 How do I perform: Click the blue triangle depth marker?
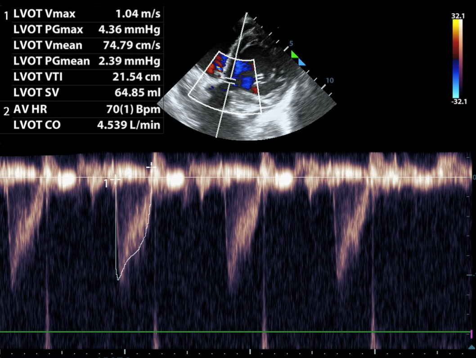[x=301, y=63]
